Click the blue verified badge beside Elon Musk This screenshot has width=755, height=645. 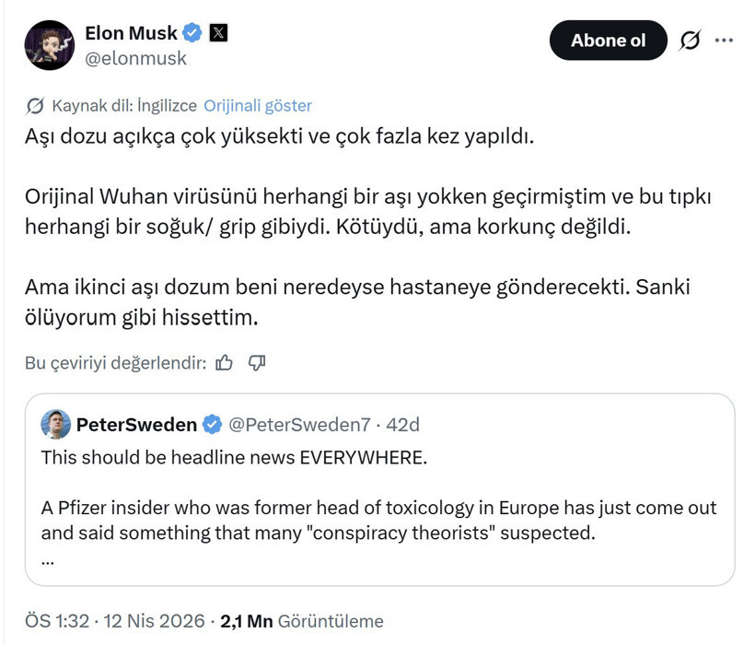pos(192,34)
